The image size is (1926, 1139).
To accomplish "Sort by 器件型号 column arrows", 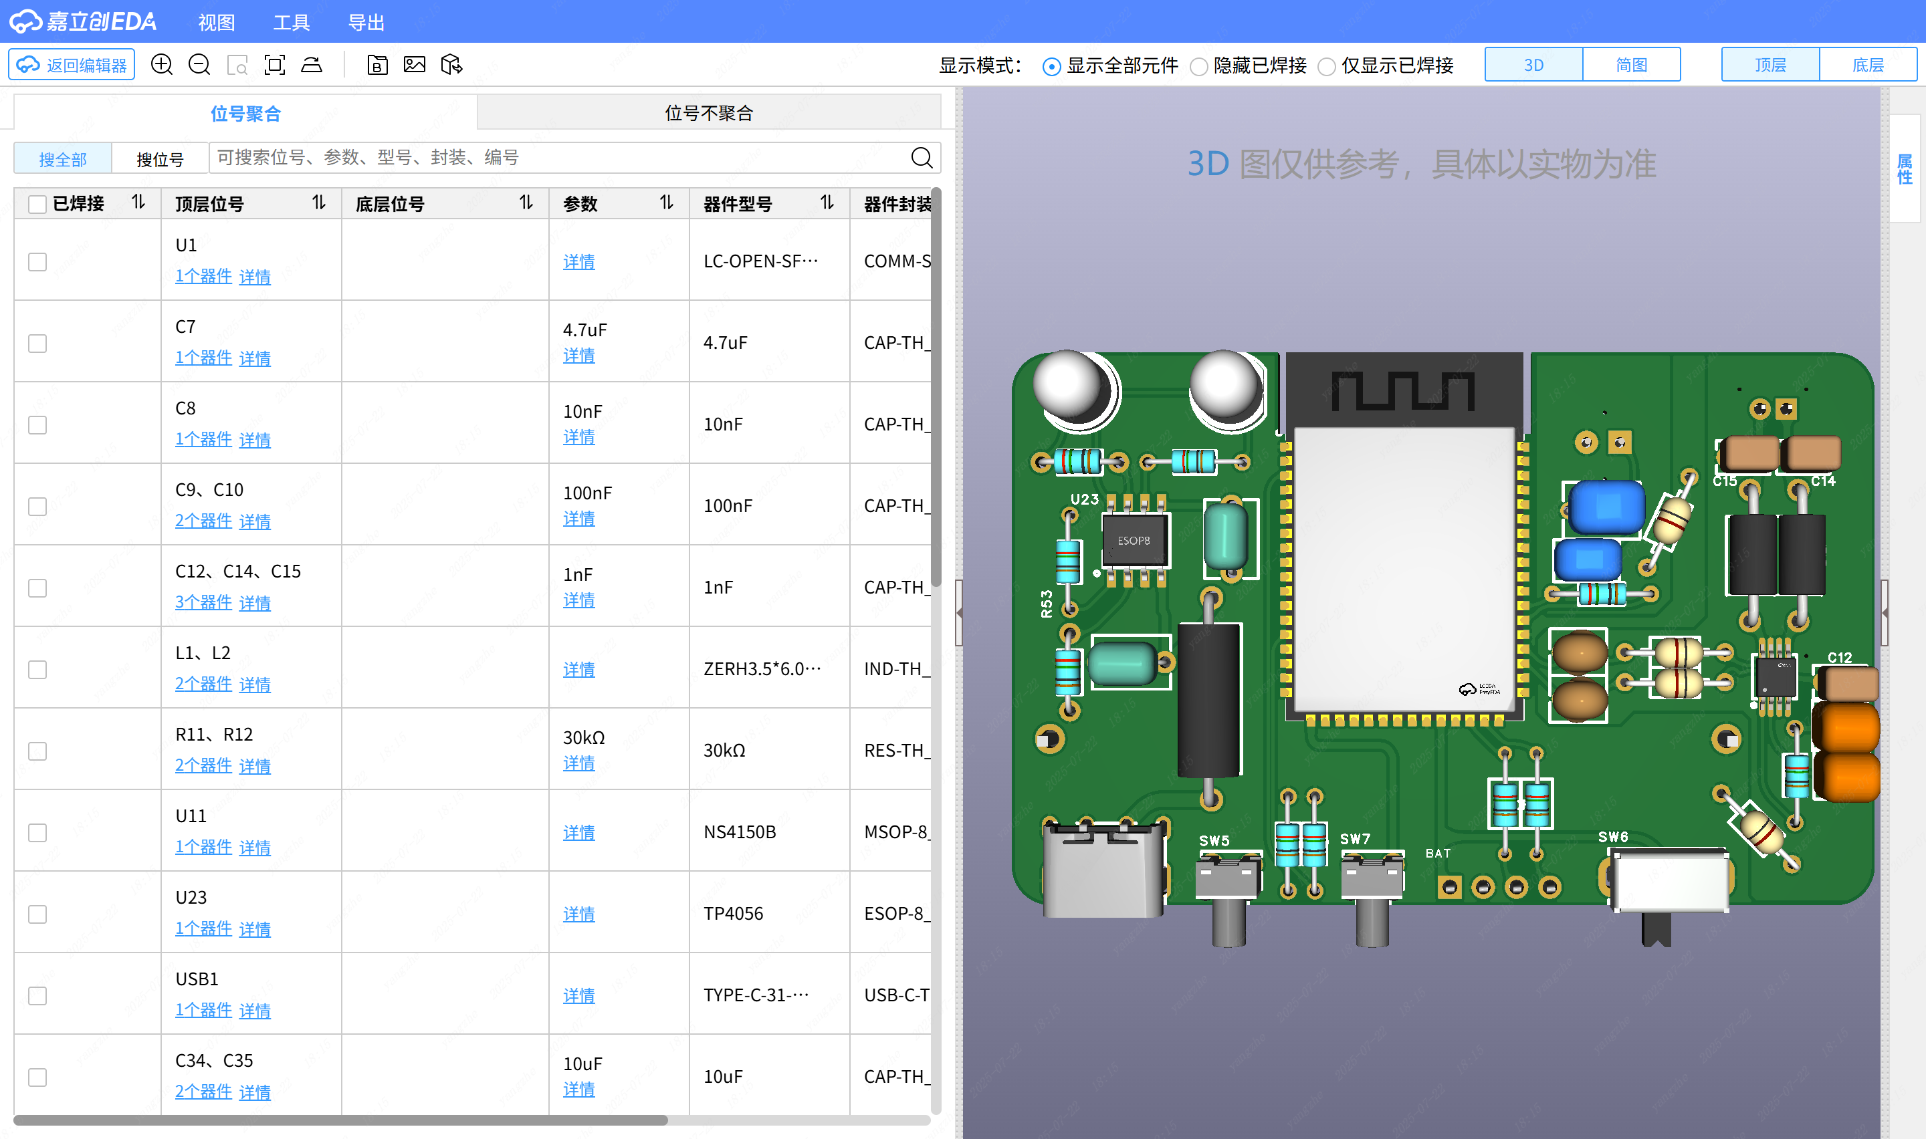I will coord(827,203).
